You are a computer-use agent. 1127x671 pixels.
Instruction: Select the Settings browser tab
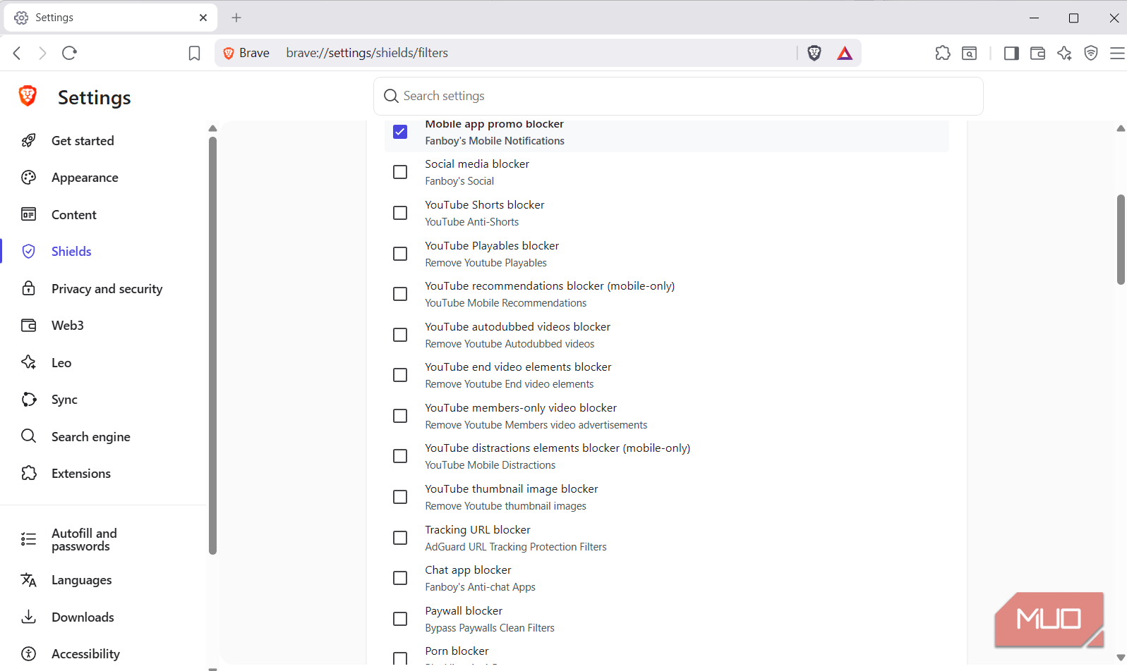coord(111,18)
